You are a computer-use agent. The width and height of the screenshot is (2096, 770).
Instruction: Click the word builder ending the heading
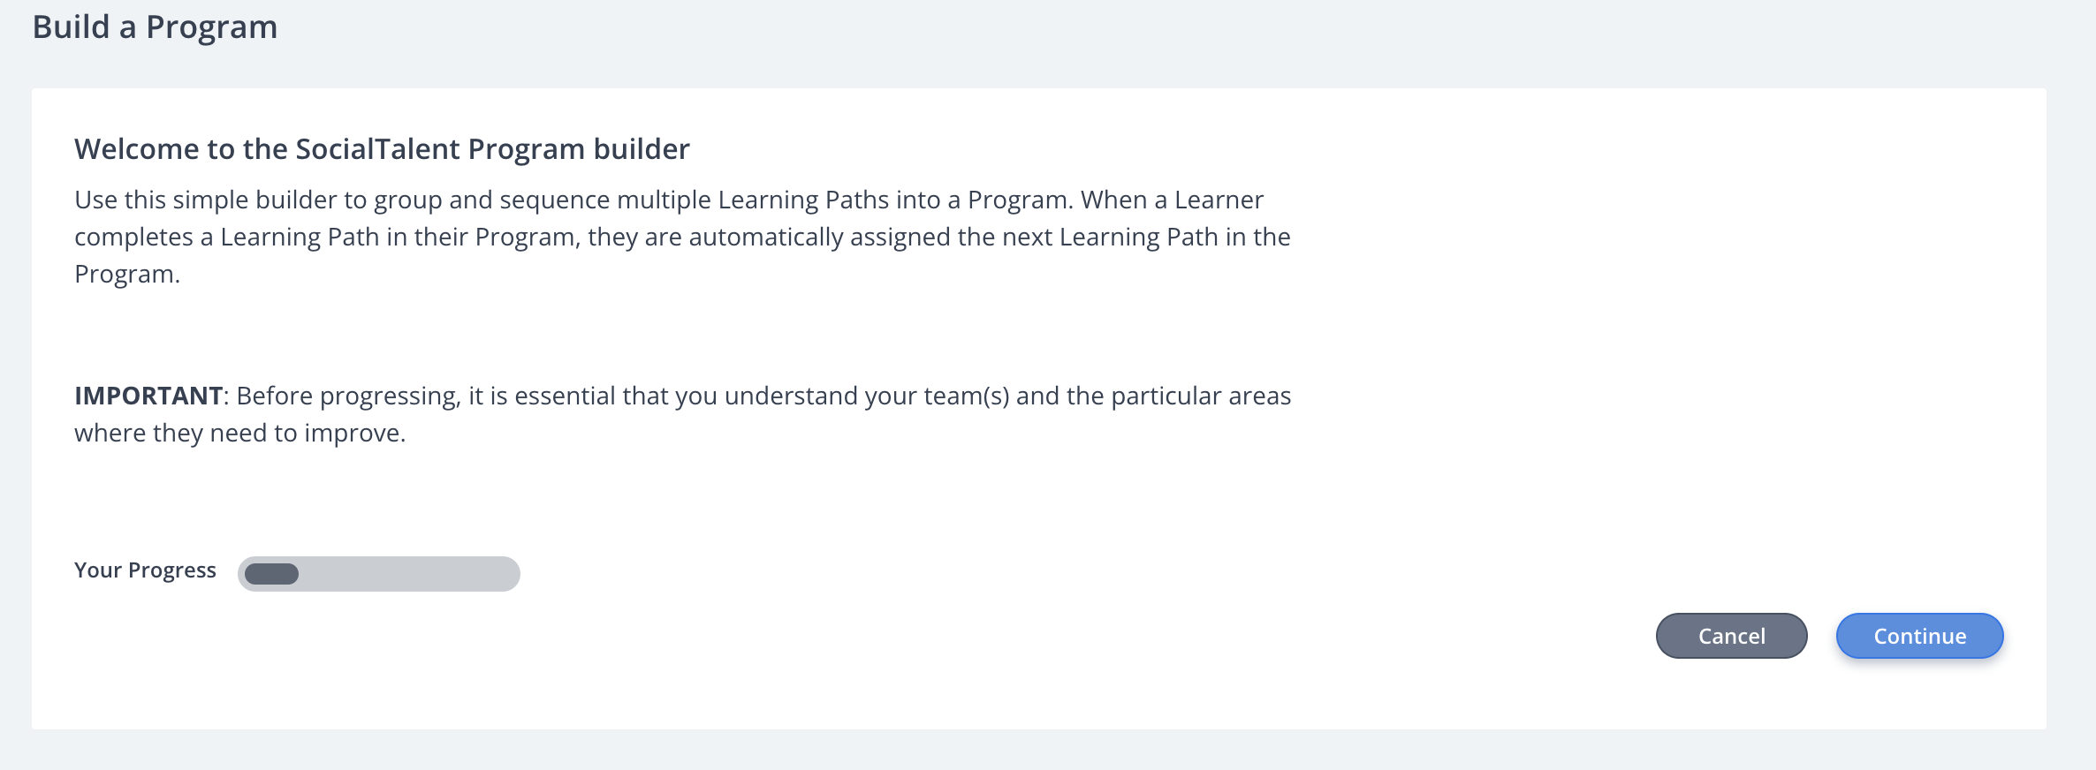click(642, 149)
